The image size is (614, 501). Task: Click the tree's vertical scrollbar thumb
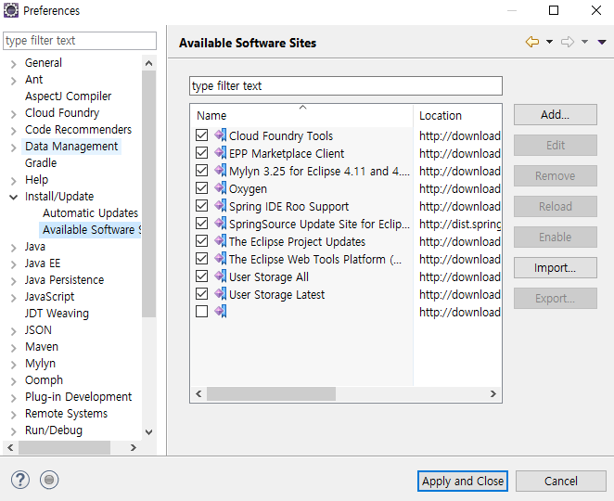pos(148,194)
